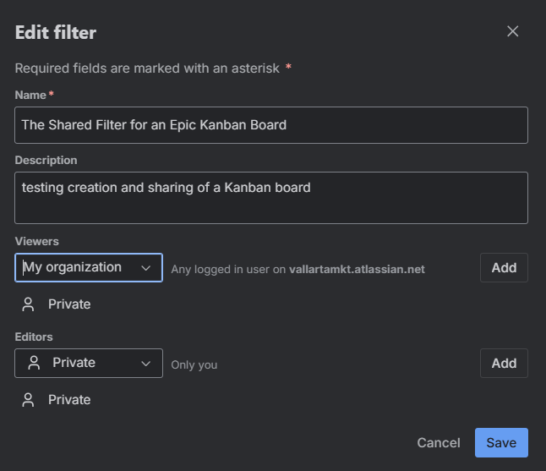546x471 pixels.
Task: Click the person icon under Viewers list
Action: (x=29, y=304)
